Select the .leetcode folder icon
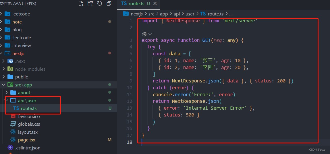The image size is (330, 154). coord(7,37)
